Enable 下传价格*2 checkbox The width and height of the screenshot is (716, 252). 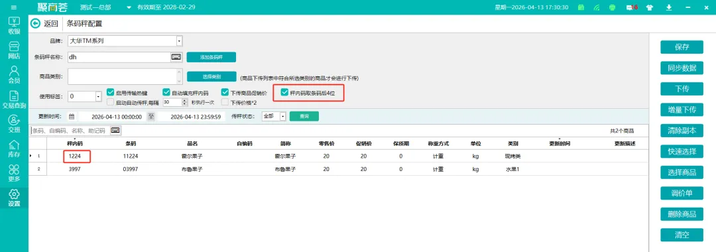click(225, 102)
